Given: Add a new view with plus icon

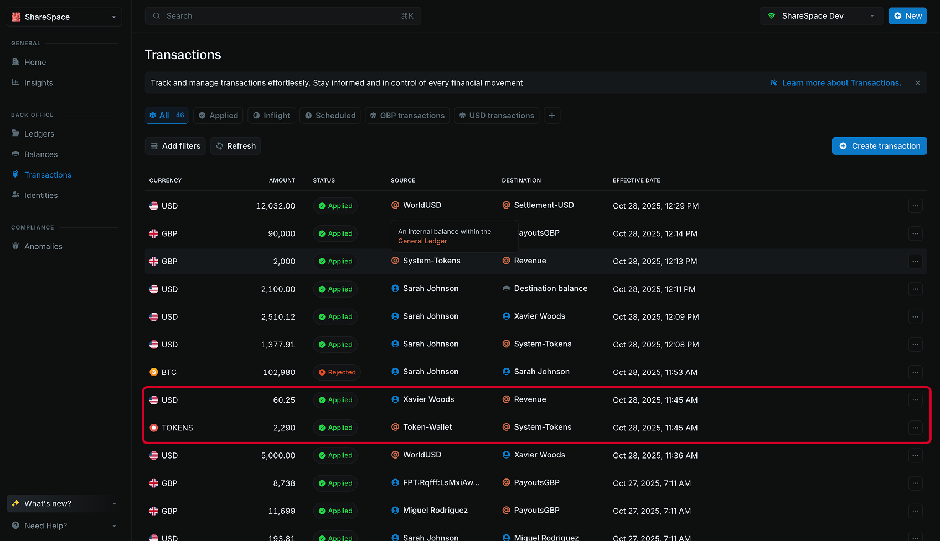Looking at the screenshot, I should tap(552, 115).
